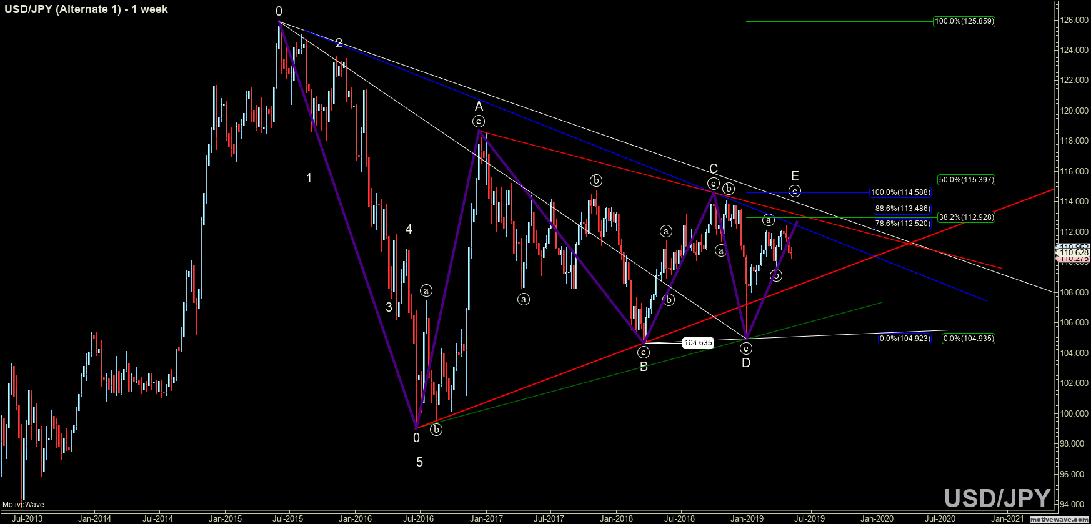This screenshot has height=524, width=1091.
Task: Click the chart title "USD/JPY (Alternate 1) - 1 week"
Action: 86,9
